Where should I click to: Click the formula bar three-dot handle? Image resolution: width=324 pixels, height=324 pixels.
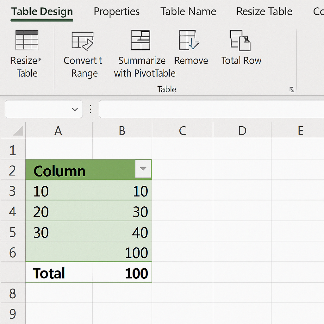pyautogui.click(x=90, y=109)
